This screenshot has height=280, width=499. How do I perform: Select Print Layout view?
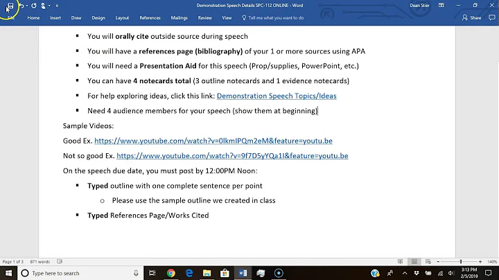[414, 261]
